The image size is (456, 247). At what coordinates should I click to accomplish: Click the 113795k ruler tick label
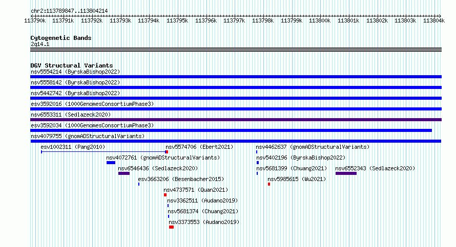(x=177, y=20)
